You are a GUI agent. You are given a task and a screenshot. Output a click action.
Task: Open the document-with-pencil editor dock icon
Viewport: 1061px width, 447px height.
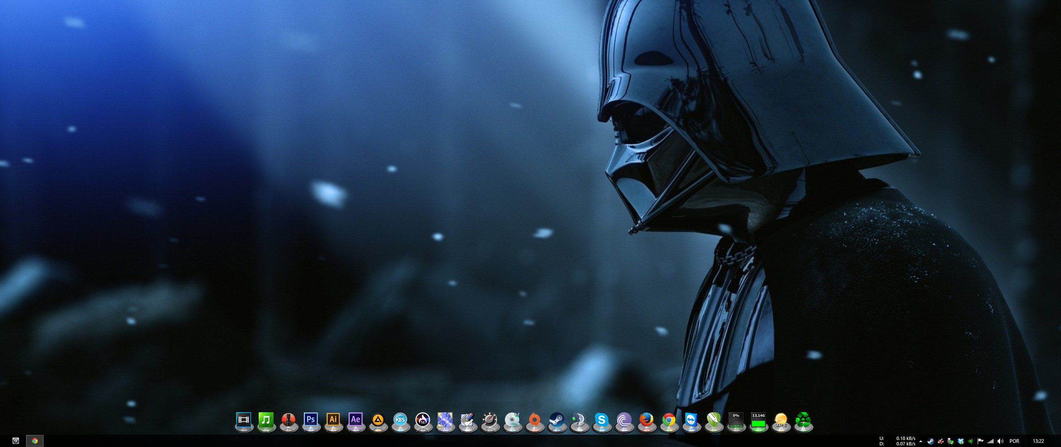click(468, 420)
